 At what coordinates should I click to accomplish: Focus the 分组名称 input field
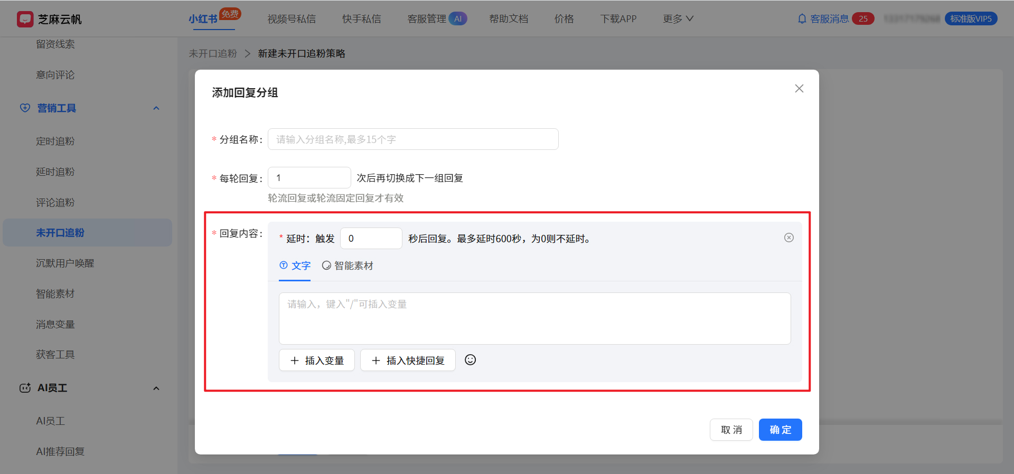pos(413,139)
